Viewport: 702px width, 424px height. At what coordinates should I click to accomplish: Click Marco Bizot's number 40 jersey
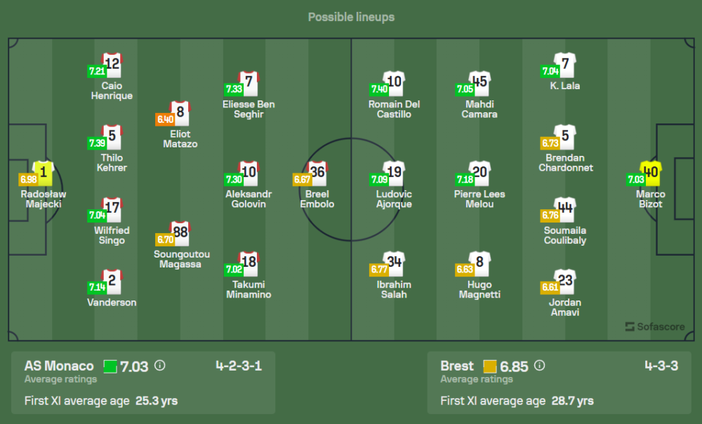(x=650, y=173)
